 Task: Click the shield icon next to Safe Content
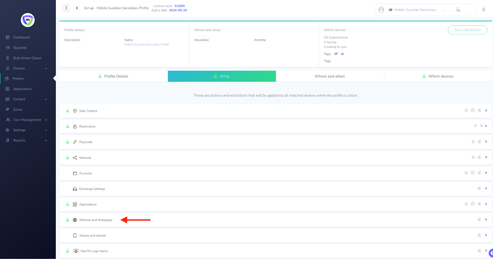pyautogui.click(x=75, y=111)
